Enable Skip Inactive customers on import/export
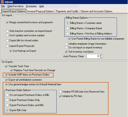This screenshot has width=128, height=117. [x=7, y=31]
